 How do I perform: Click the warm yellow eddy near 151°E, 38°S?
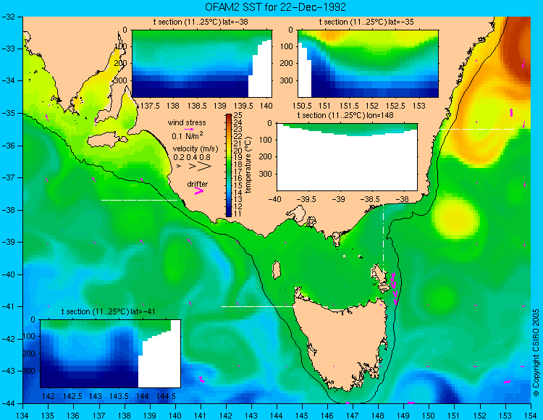point(455,218)
